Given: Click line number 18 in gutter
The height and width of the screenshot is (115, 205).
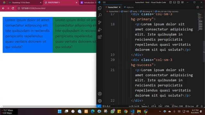Looking at the screenshot, I should pyautogui.click(x=112, y=24).
